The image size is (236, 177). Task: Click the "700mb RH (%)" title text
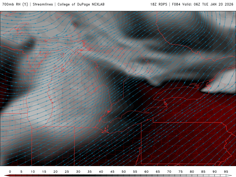[15, 4]
